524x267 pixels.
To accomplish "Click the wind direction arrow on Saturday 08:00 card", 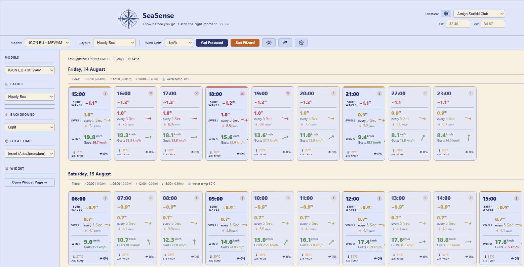I will click(x=194, y=242).
